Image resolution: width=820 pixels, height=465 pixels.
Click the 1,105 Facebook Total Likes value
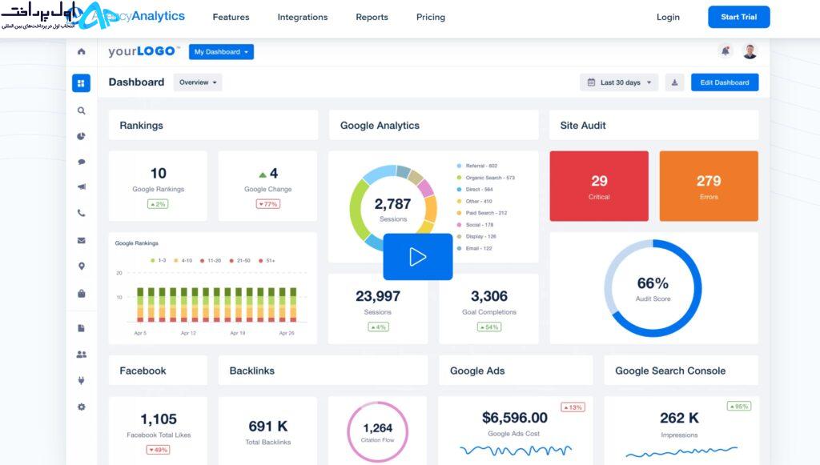pyautogui.click(x=159, y=419)
